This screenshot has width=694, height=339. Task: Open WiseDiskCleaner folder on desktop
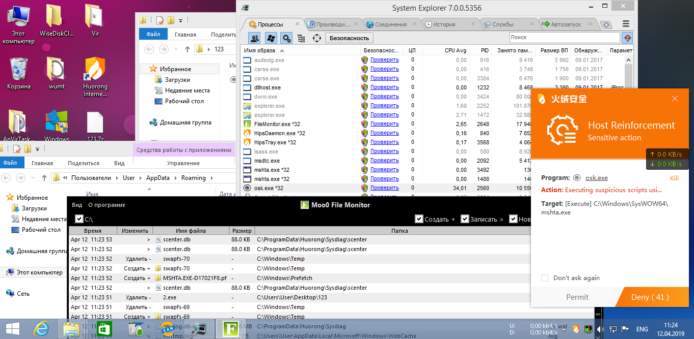(57, 20)
